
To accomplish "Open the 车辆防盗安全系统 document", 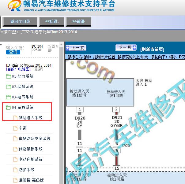I will click(35, 138).
